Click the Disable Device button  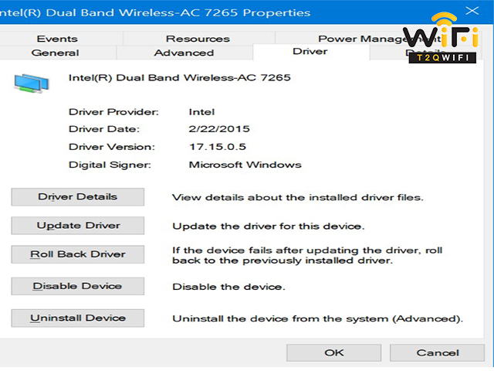point(78,286)
